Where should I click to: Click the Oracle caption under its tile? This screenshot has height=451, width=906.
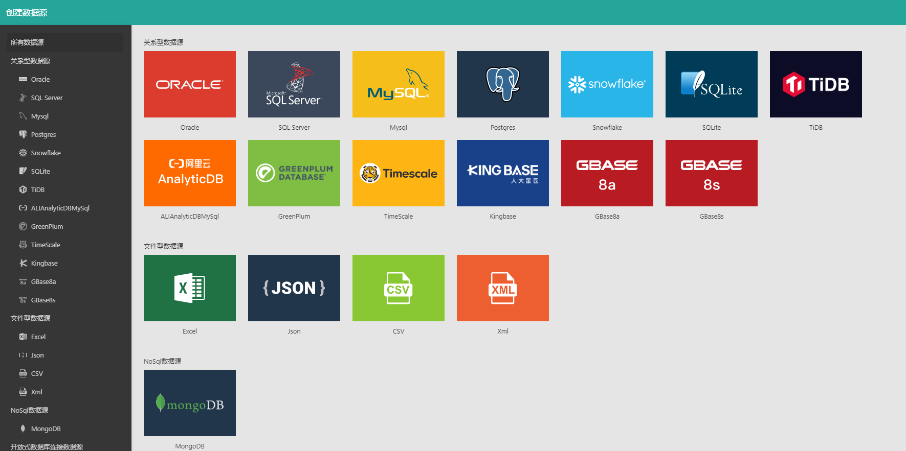pos(190,127)
